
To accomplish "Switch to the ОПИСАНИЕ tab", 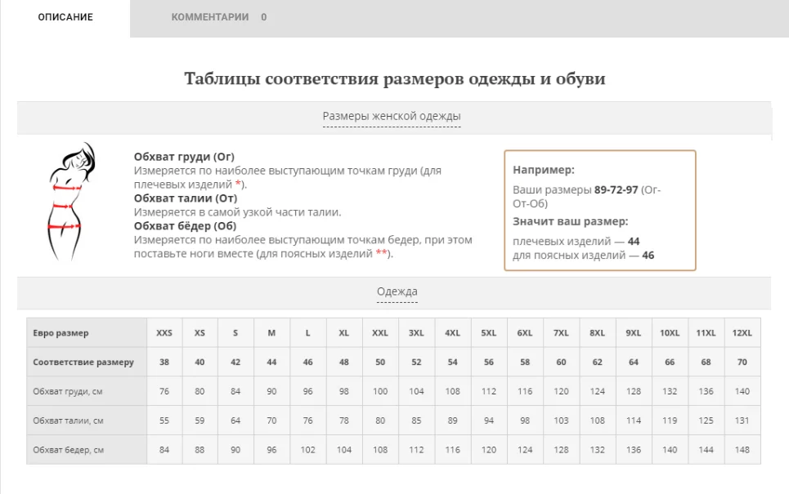I will tap(65, 17).
